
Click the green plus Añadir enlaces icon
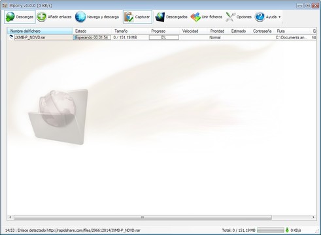41,17
